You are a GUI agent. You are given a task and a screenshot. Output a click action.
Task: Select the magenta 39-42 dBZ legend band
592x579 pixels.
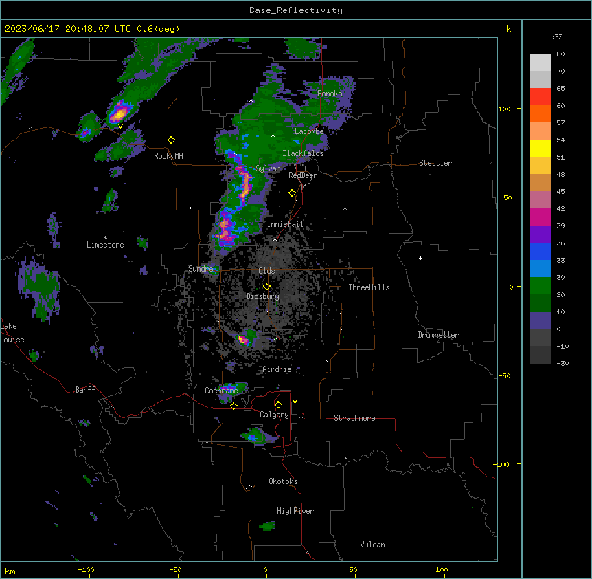pos(540,217)
